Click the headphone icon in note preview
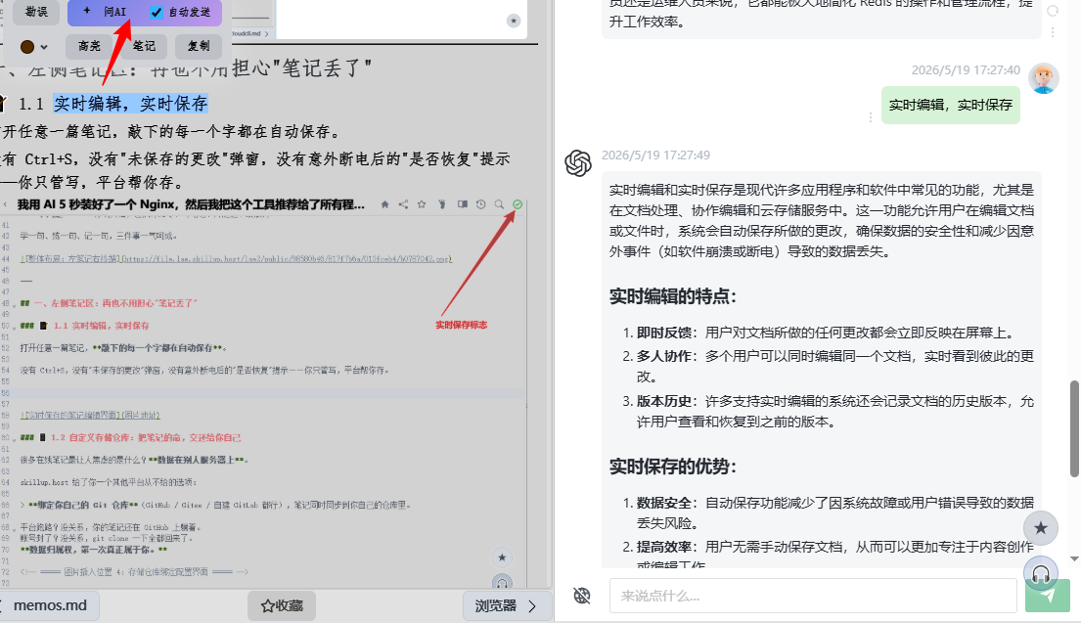 [502, 582]
